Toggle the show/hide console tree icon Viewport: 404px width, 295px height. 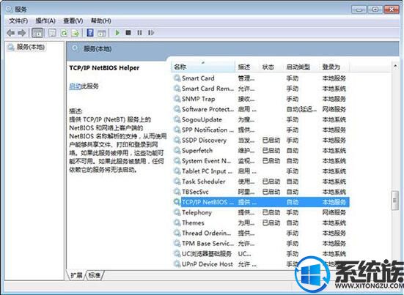pos(37,33)
